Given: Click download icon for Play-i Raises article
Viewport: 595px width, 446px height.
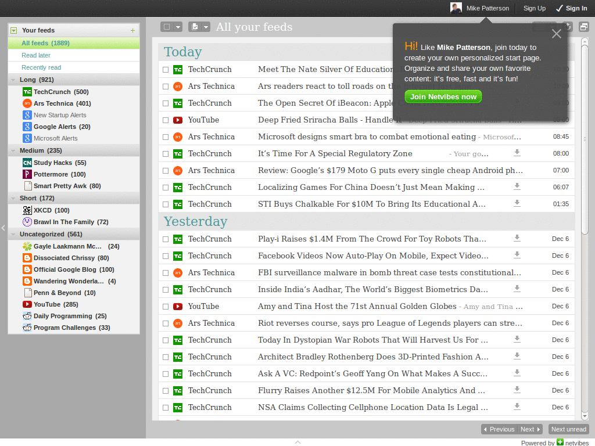Looking at the screenshot, I should 517,238.
